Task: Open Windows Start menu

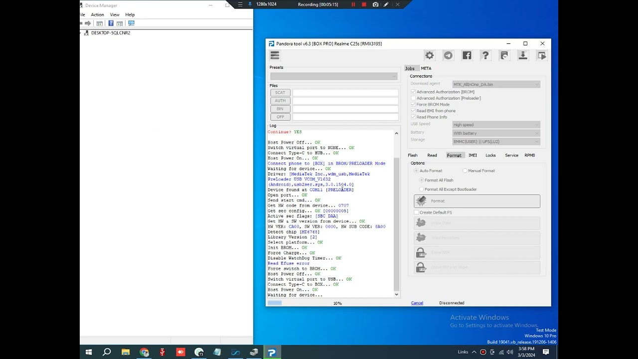Action: [x=89, y=352]
